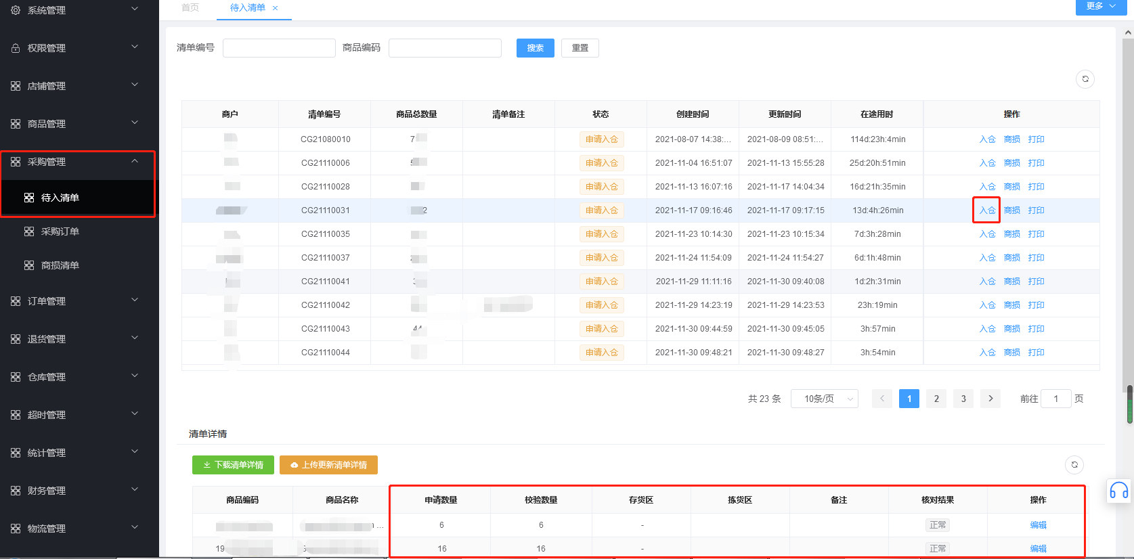Click 商损 for CG21110037

[1012, 258]
